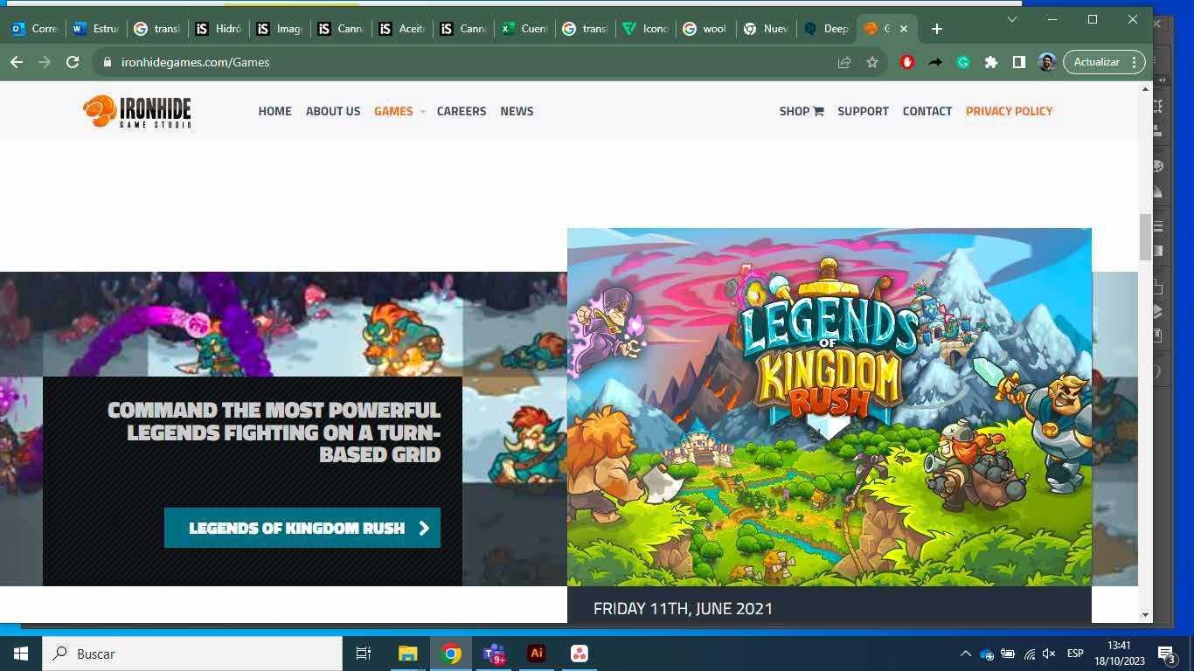Select GAMES in the navigation bar
Image resolution: width=1194 pixels, height=671 pixels.
pyautogui.click(x=393, y=111)
